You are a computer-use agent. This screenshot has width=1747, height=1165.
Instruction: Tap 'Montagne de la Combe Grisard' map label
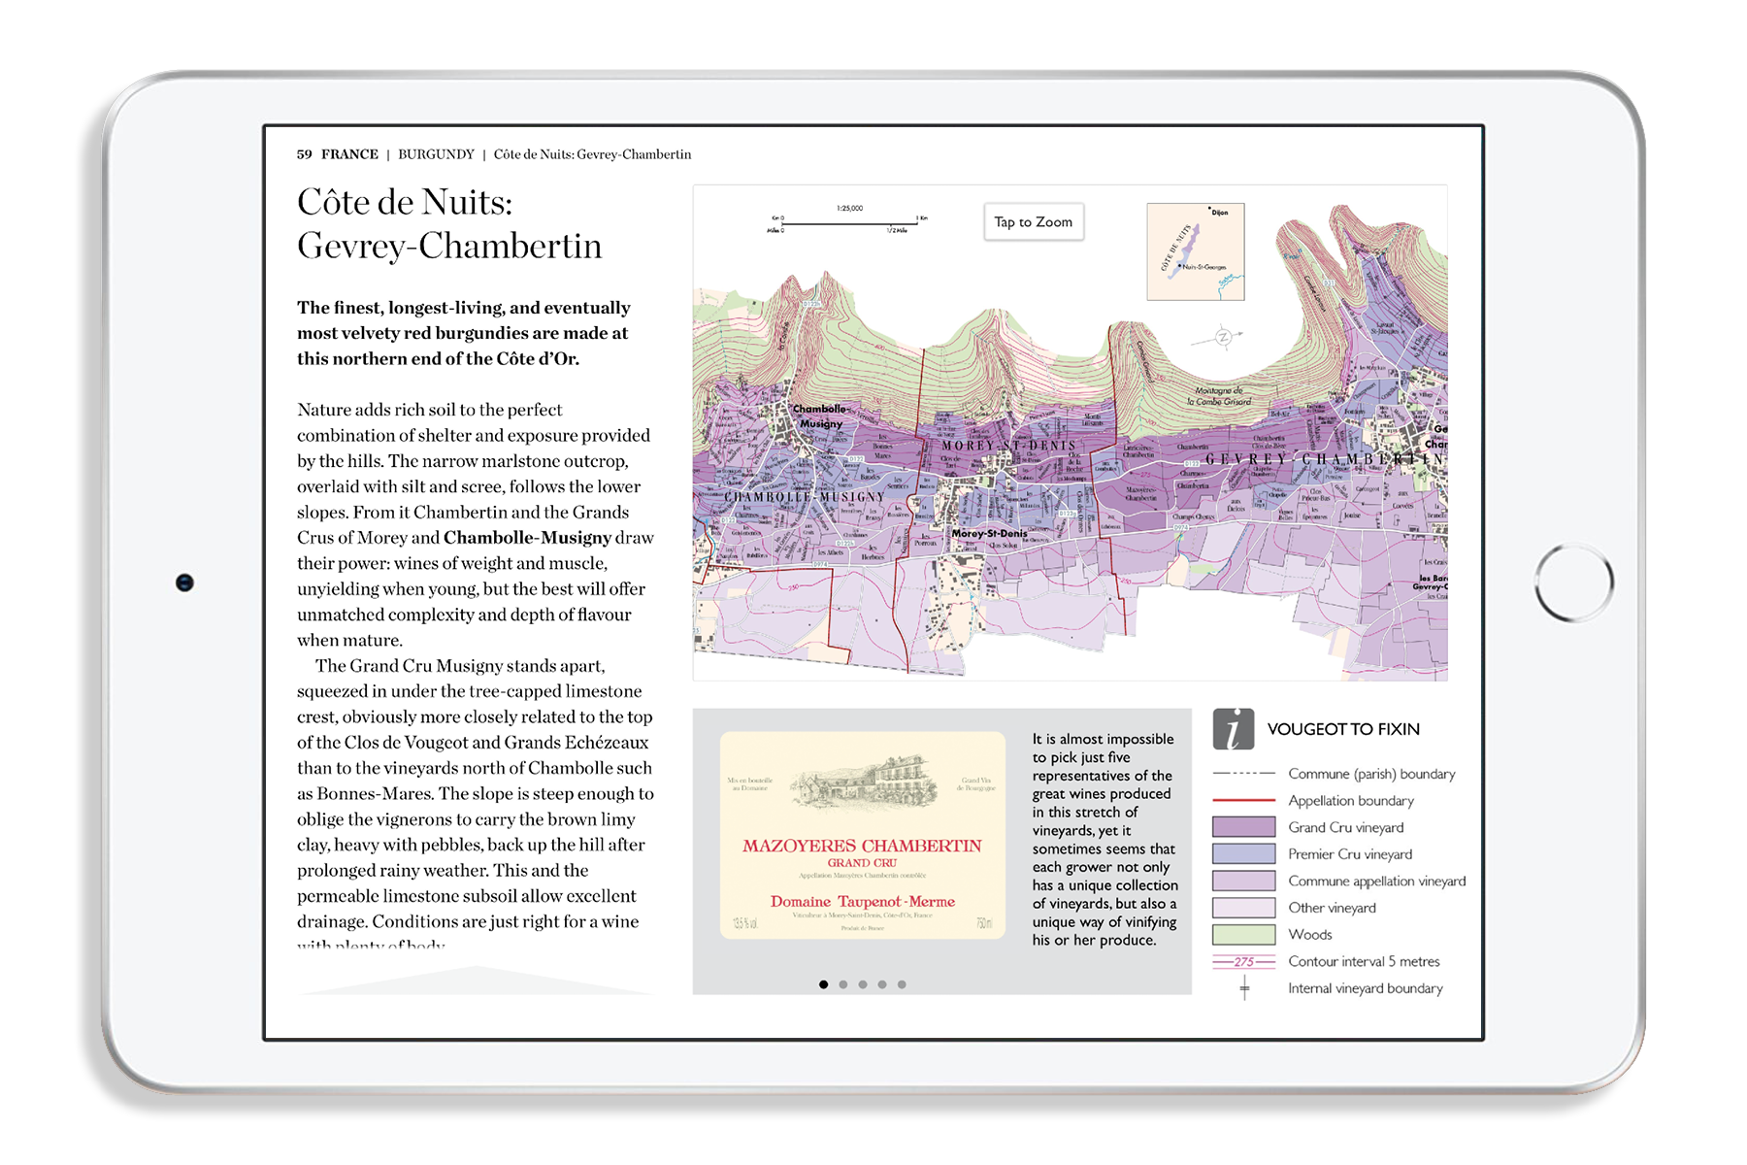(1219, 396)
